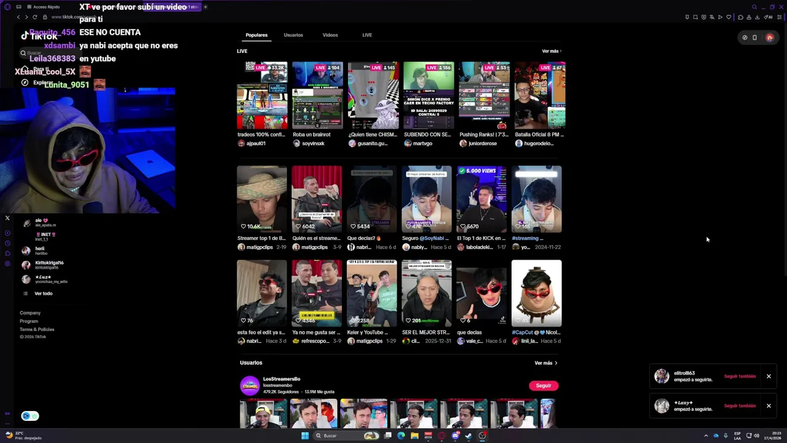This screenshot has width=787, height=443.
Task: Open Microsoft Edge from the taskbar
Action: pyautogui.click(x=401, y=436)
